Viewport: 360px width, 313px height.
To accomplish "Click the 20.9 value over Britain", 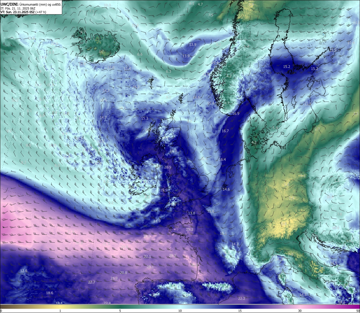I will pos(168,167).
